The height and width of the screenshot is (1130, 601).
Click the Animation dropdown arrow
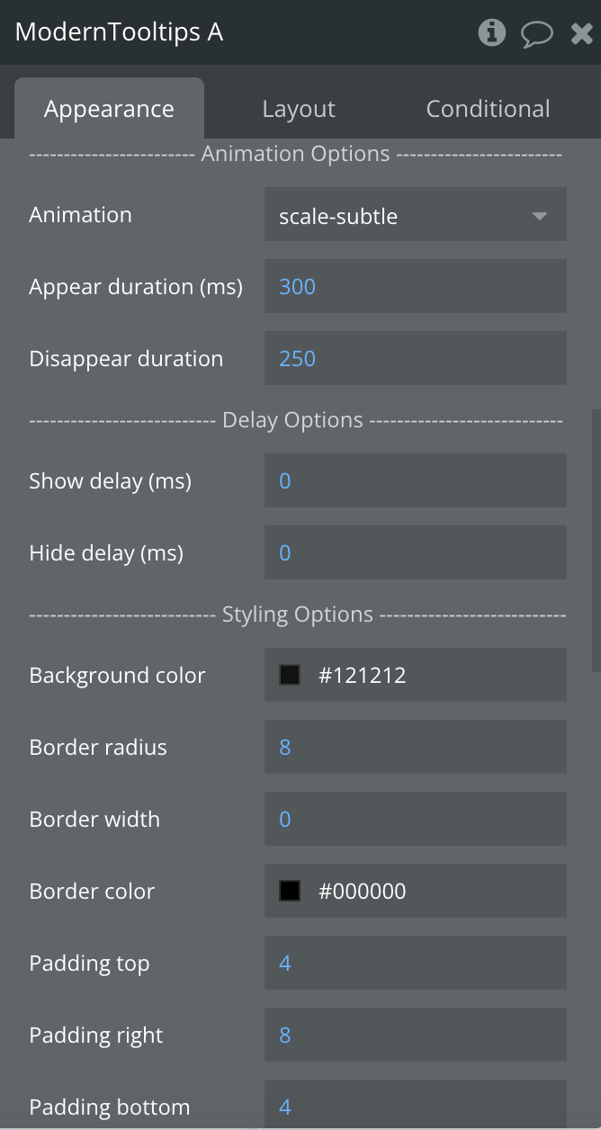pos(540,216)
